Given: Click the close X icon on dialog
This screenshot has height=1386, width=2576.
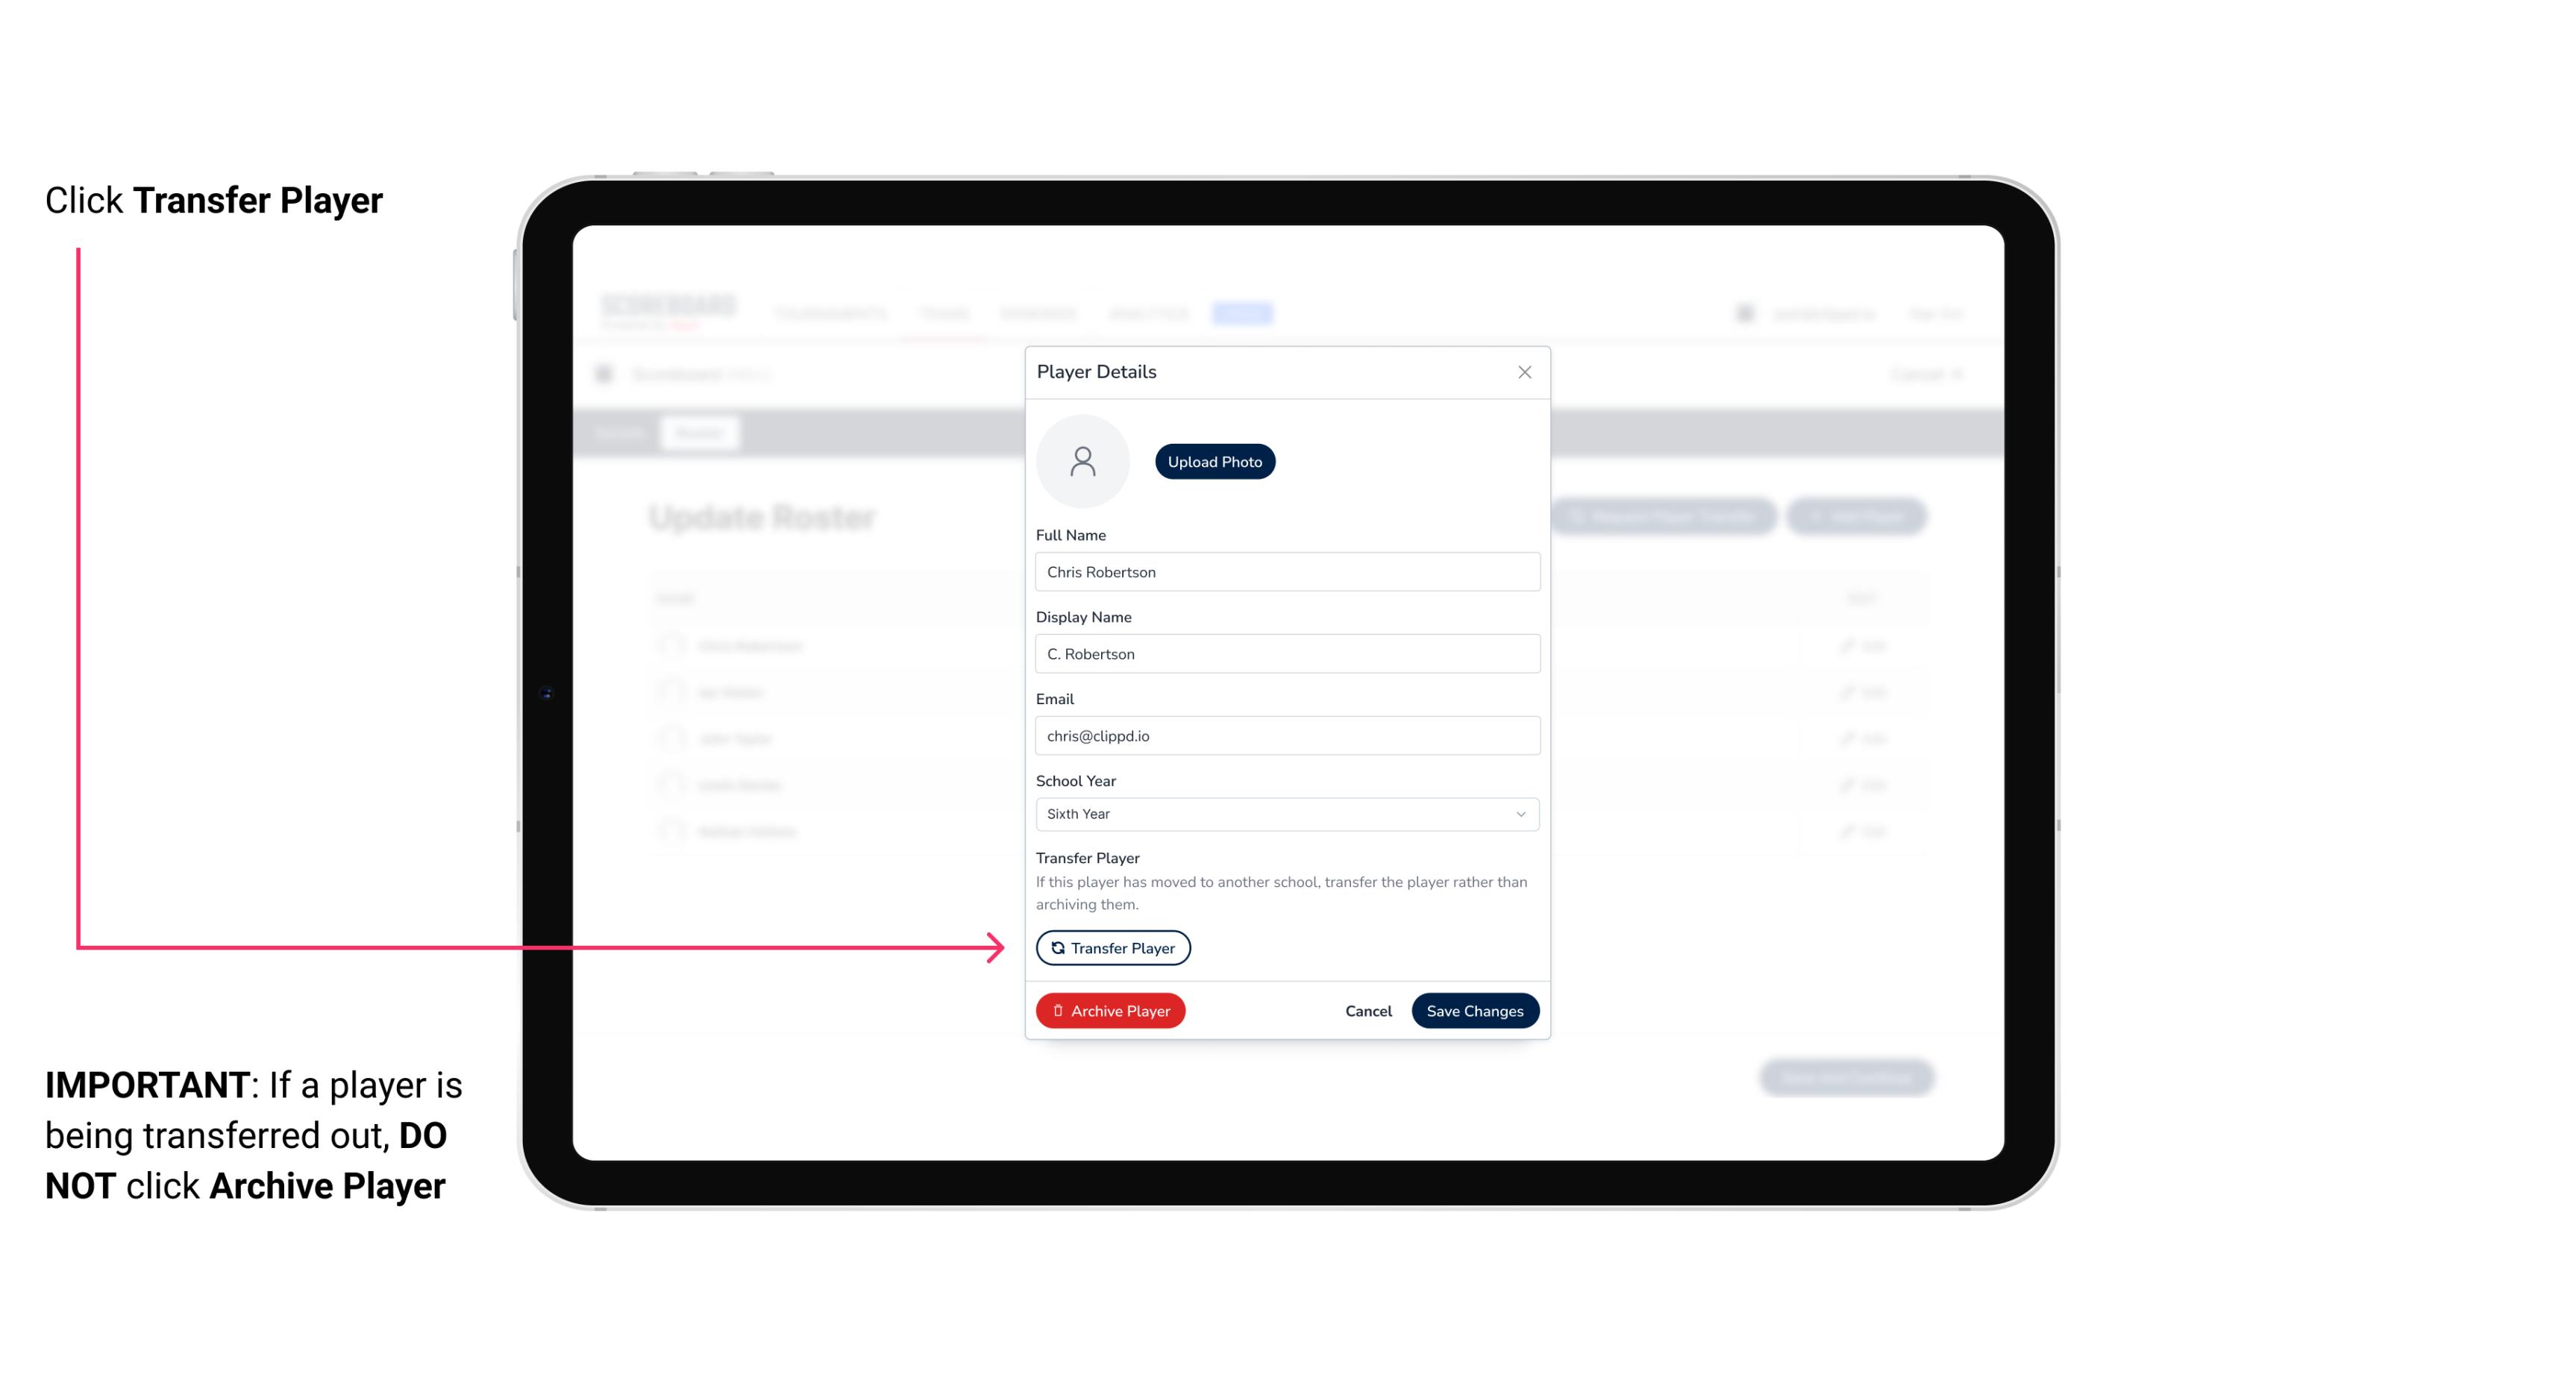Looking at the screenshot, I should coord(1524,372).
